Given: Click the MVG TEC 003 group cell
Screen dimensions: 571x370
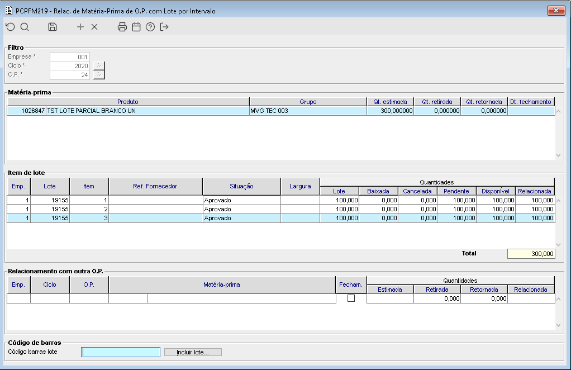Looking at the screenshot, I should [x=308, y=111].
